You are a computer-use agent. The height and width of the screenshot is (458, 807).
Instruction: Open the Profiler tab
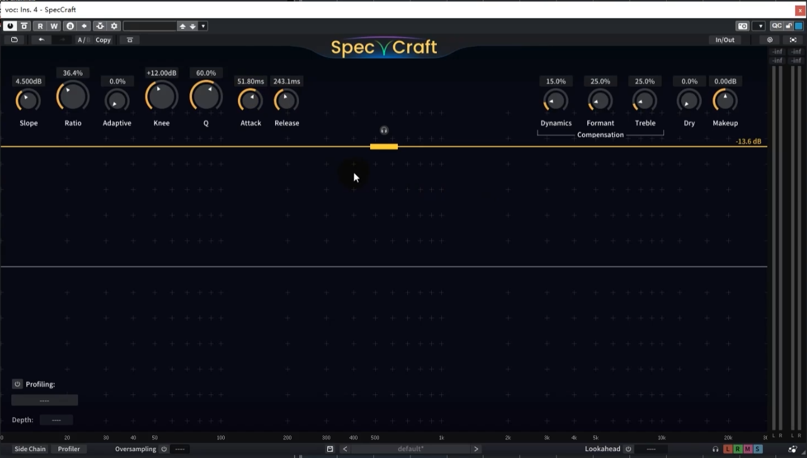click(x=69, y=449)
